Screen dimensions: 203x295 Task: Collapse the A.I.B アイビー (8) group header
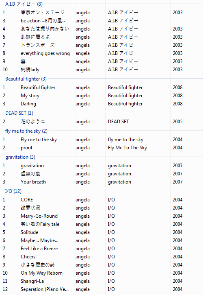[x=24, y=4]
